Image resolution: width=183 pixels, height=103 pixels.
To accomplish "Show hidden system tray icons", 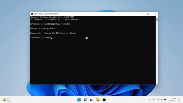I will 150,100.
